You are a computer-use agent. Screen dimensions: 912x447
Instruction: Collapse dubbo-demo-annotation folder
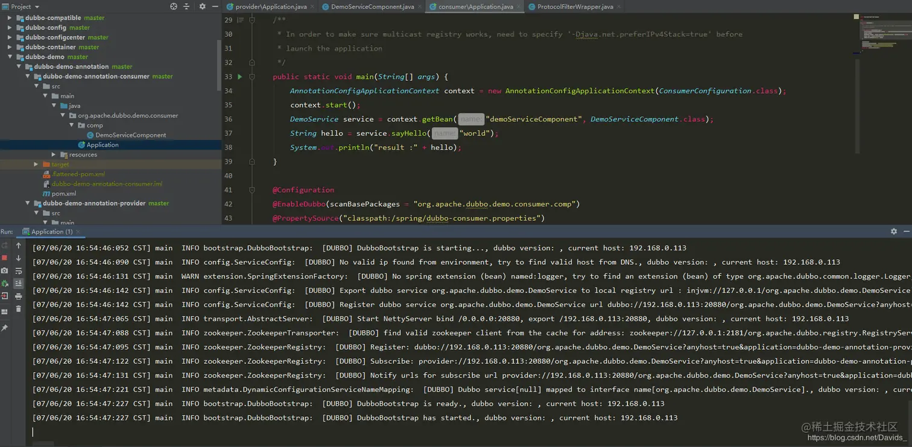tap(19, 66)
